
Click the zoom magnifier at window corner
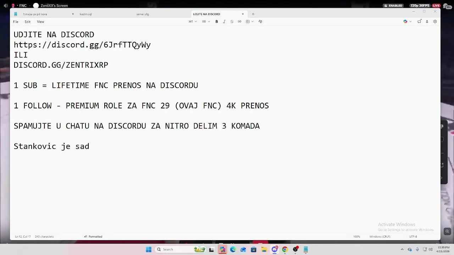447,231
